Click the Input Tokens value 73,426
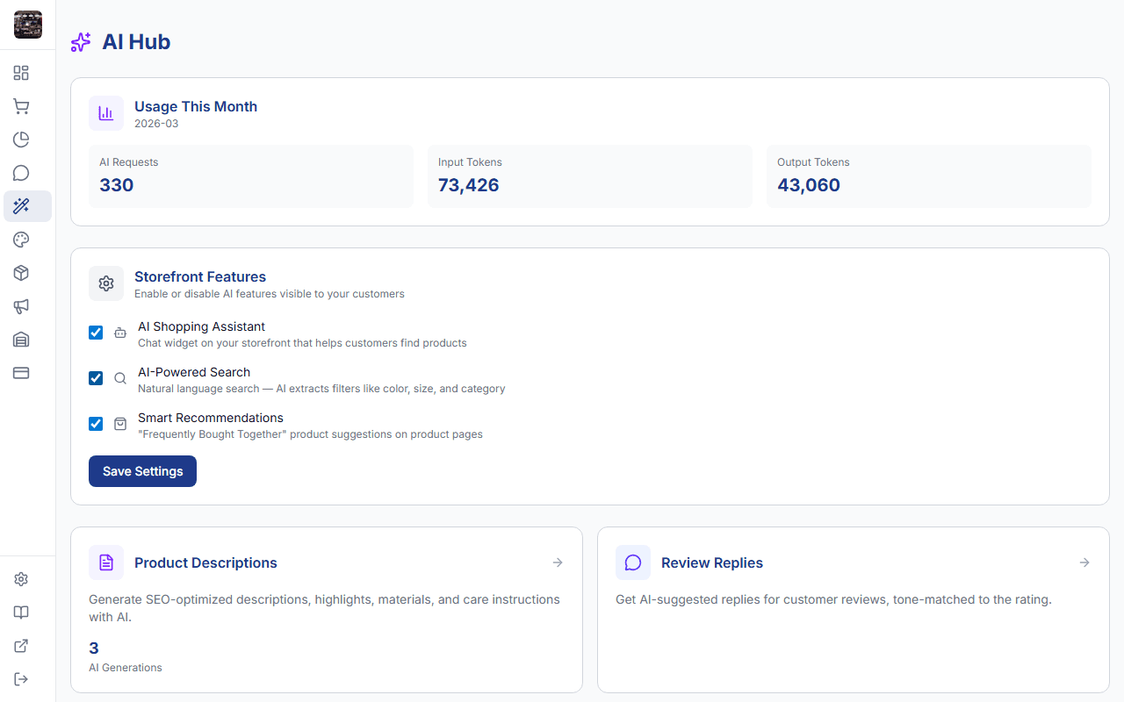 [x=469, y=185]
